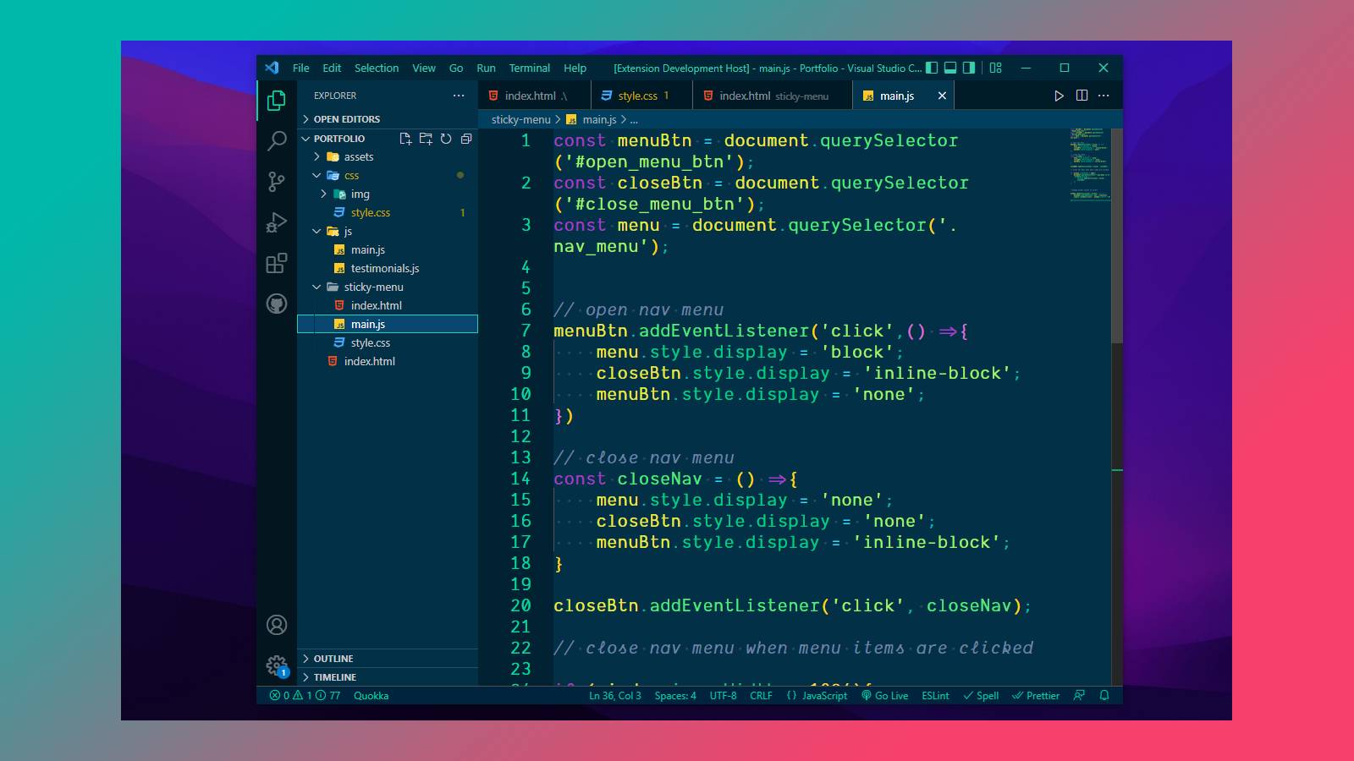Create a new file in Explorer
This screenshot has height=761, width=1354.
(406, 139)
